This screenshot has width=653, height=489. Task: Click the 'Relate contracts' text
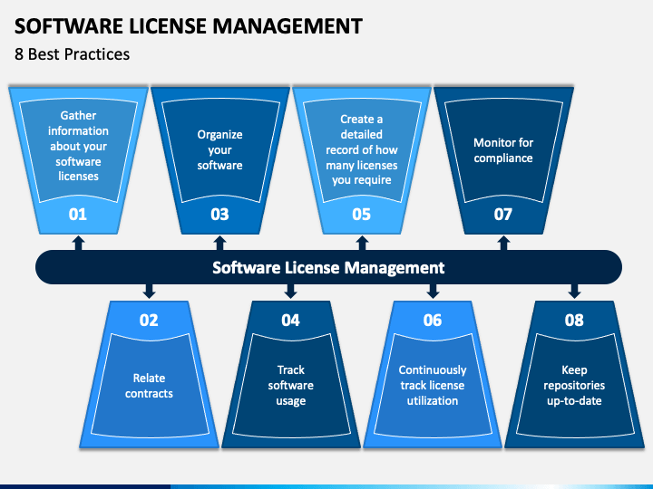click(x=149, y=386)
